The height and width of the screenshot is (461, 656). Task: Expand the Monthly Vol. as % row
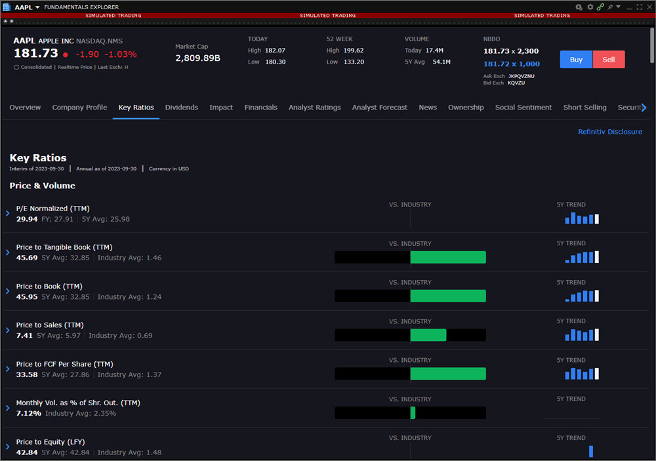[7, 408]
